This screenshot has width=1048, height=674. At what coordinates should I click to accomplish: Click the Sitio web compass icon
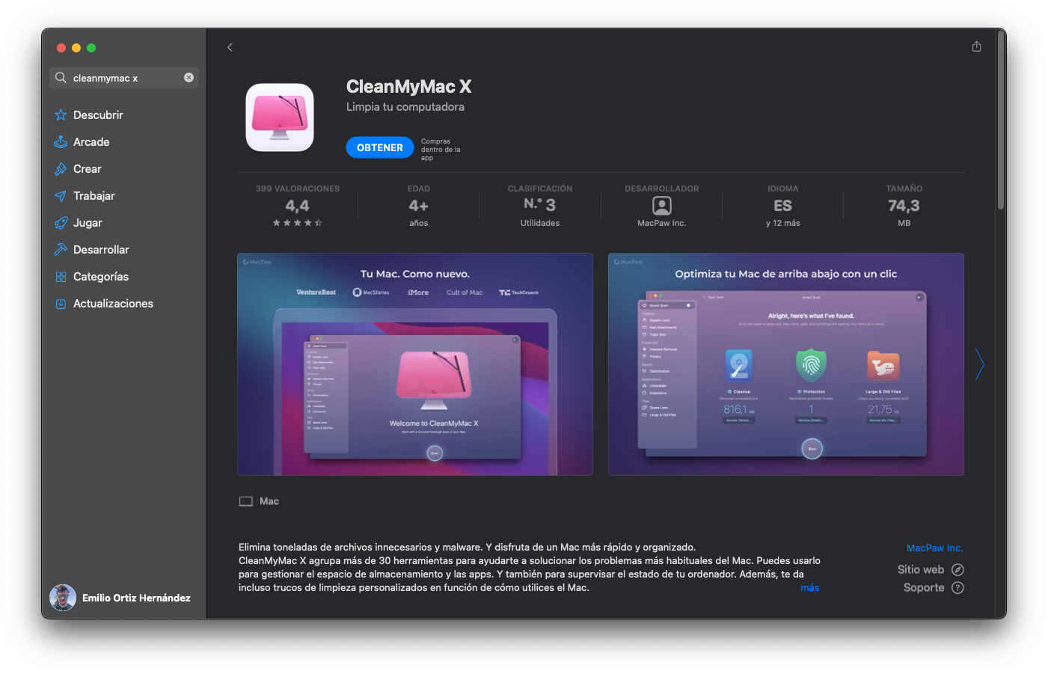(x=957, y=570)
